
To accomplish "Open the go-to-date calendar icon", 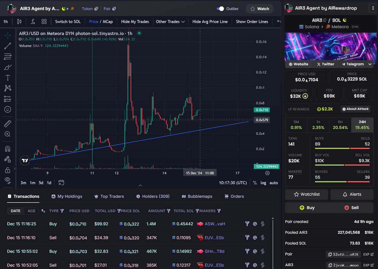I will [x=61, y=182].
